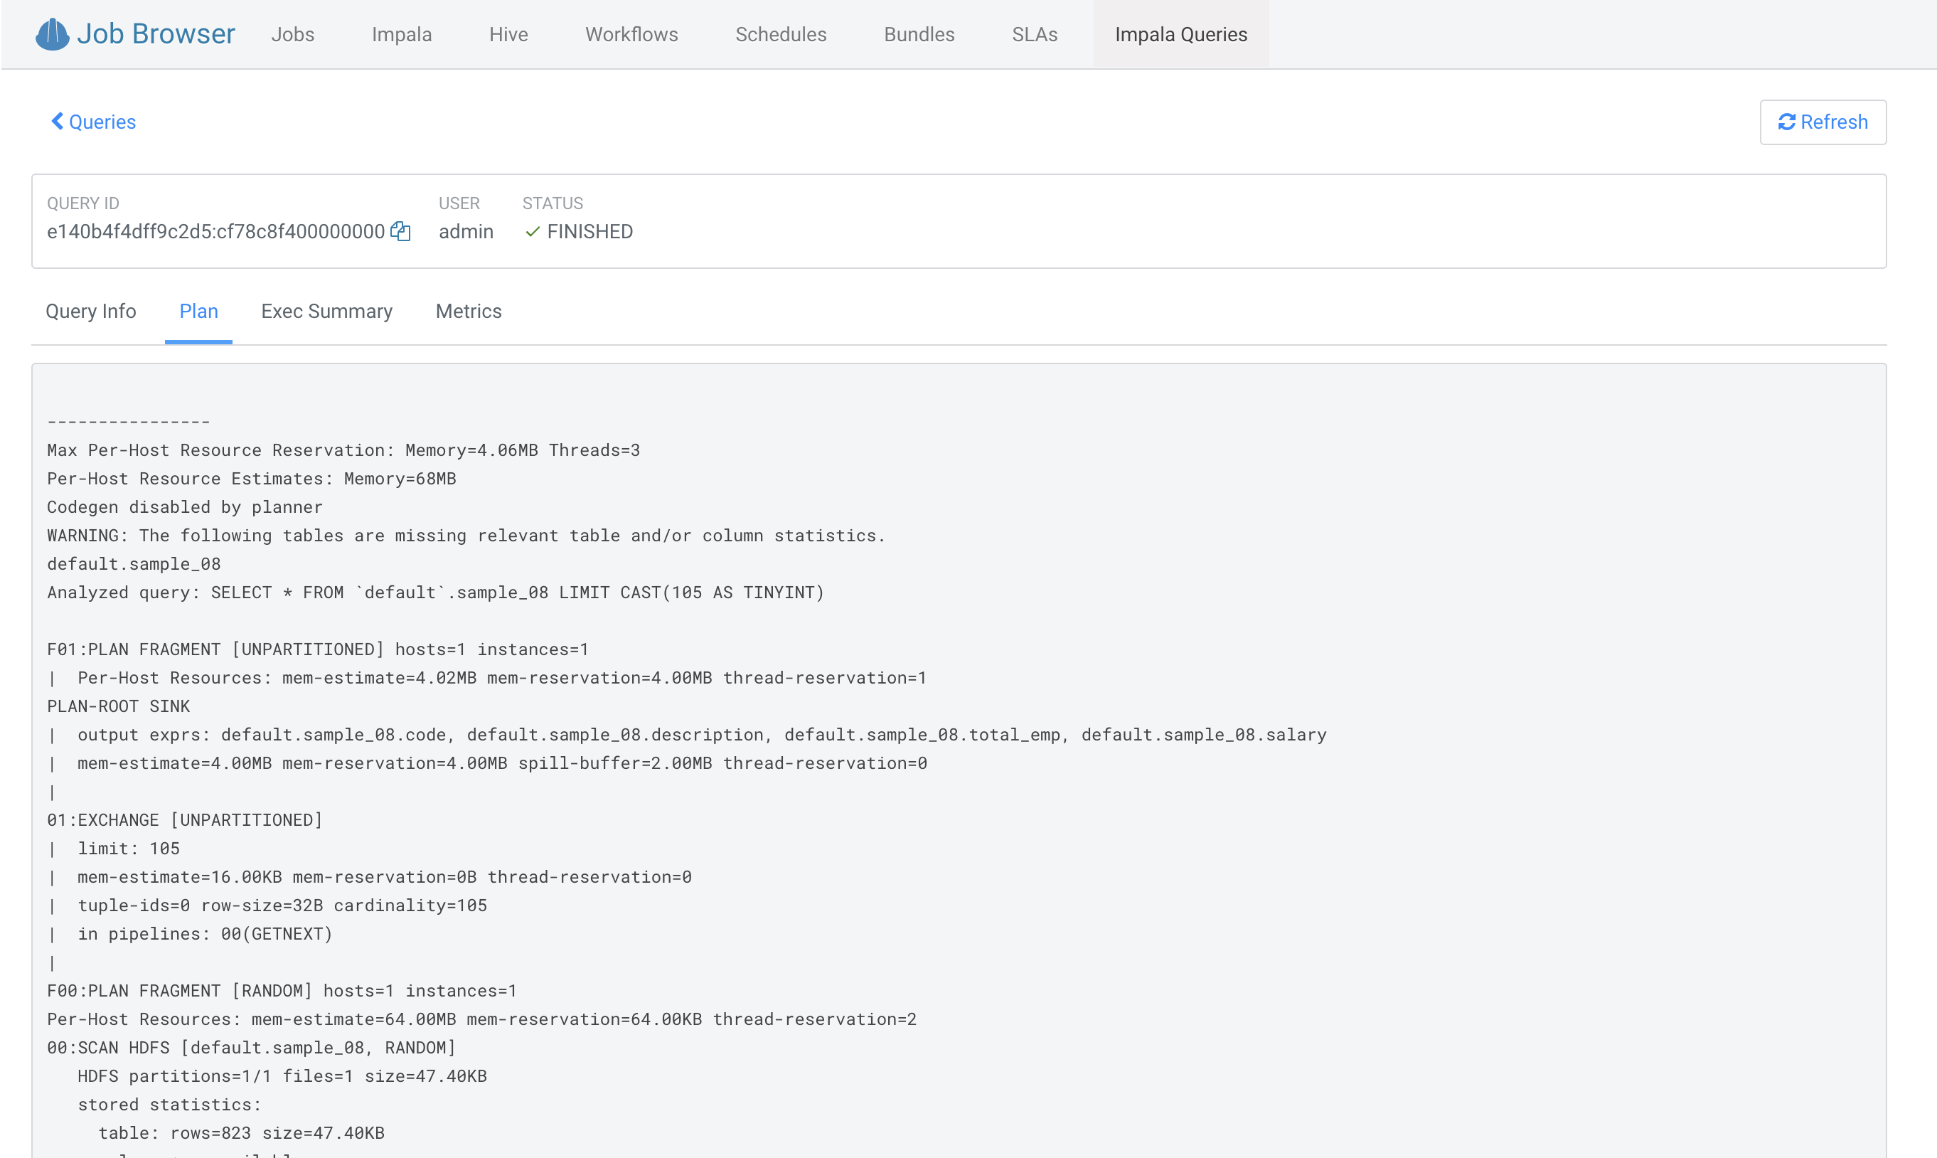1937x1158 pixels.
Task: Copy the query ID using the copy icon
Action: (400, 231)
